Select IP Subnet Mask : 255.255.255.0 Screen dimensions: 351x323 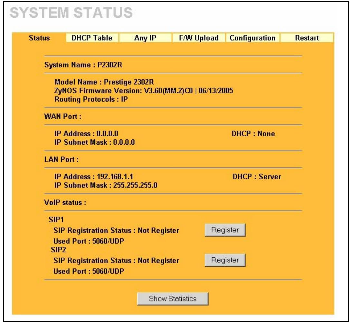(x=106, y=185)
